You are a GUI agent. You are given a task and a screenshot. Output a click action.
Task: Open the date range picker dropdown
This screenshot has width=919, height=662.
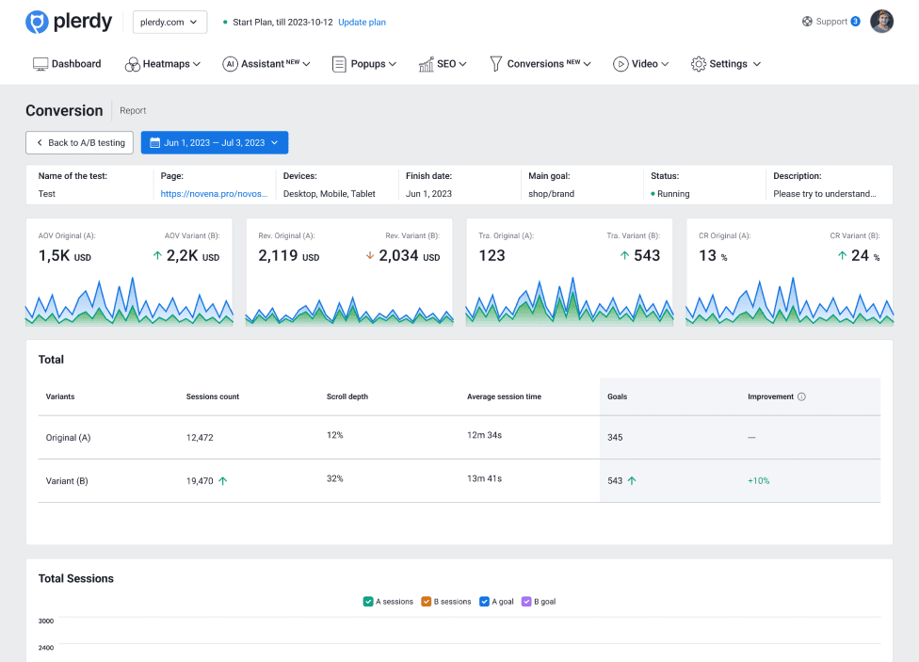pos(215,142)
